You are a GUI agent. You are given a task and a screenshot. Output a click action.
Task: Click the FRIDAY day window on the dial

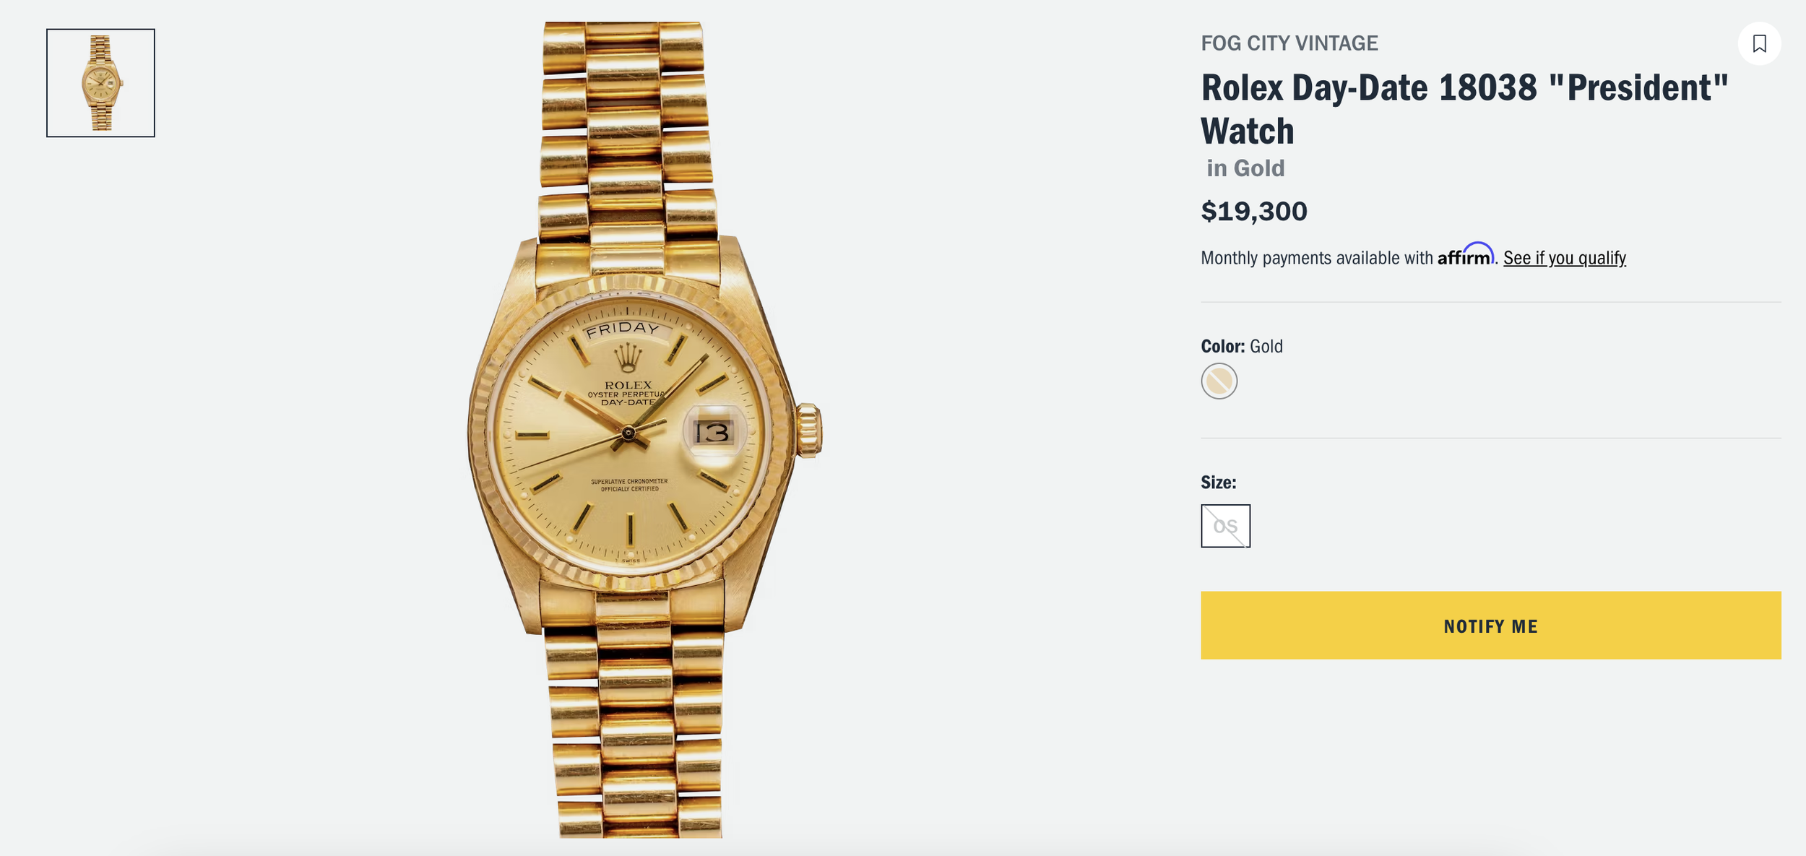pos(623,329)
